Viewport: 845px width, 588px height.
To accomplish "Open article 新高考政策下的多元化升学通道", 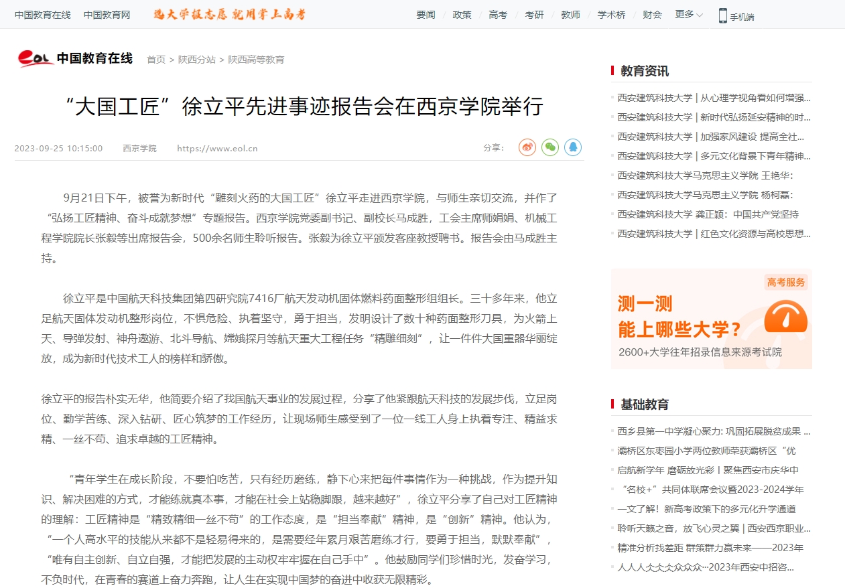I will pos(707,509).
